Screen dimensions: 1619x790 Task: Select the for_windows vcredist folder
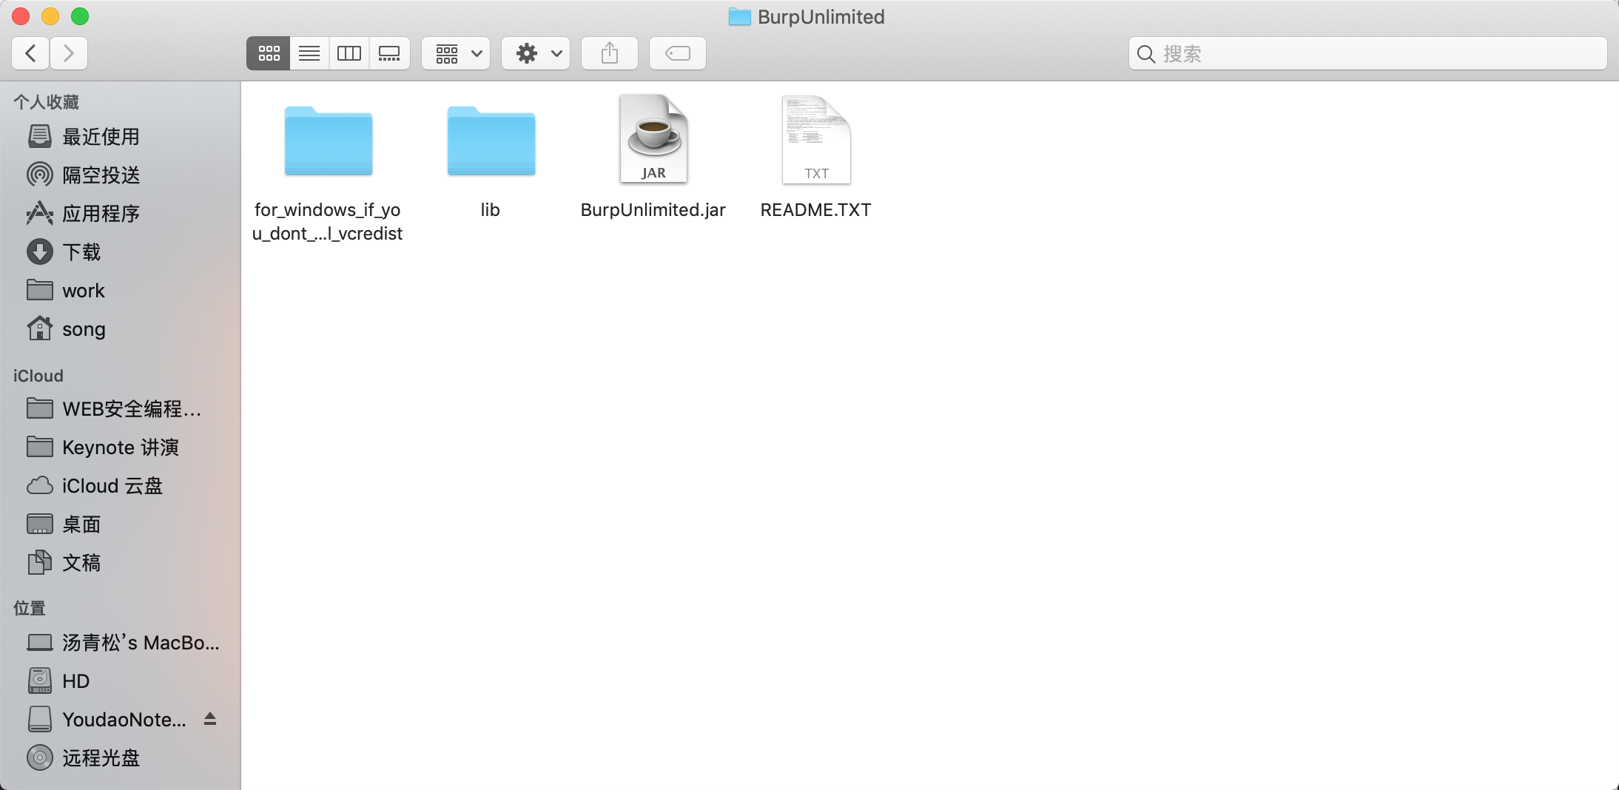[x=328, y=141]
